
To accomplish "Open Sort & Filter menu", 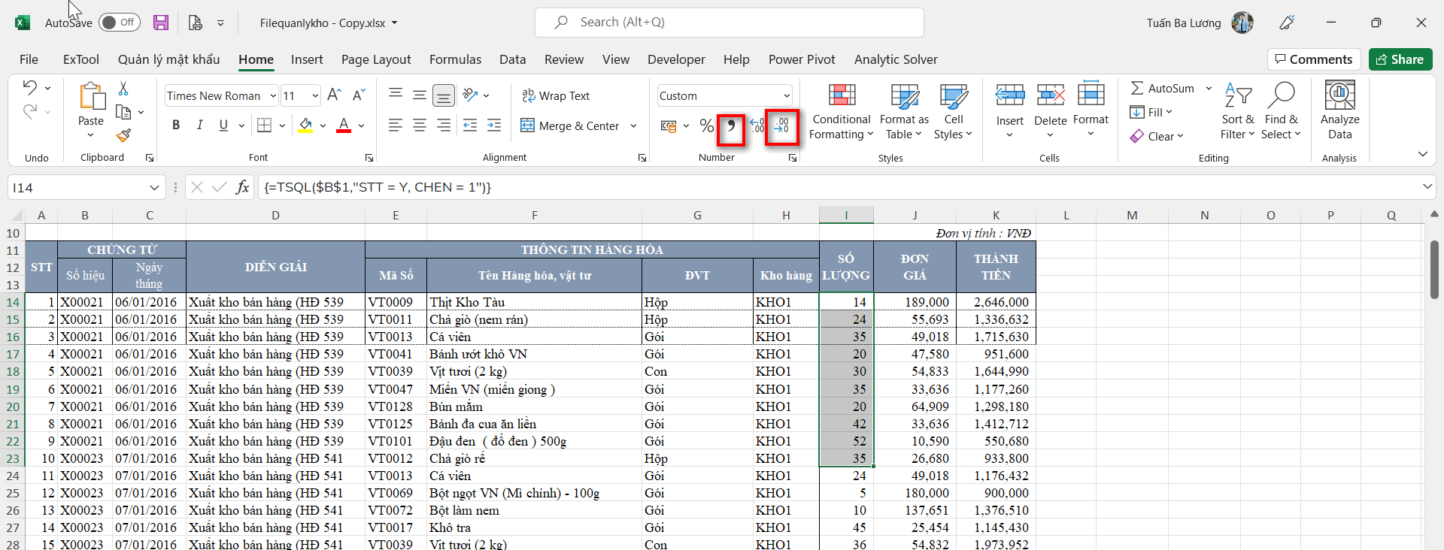I will [1237, 111].
